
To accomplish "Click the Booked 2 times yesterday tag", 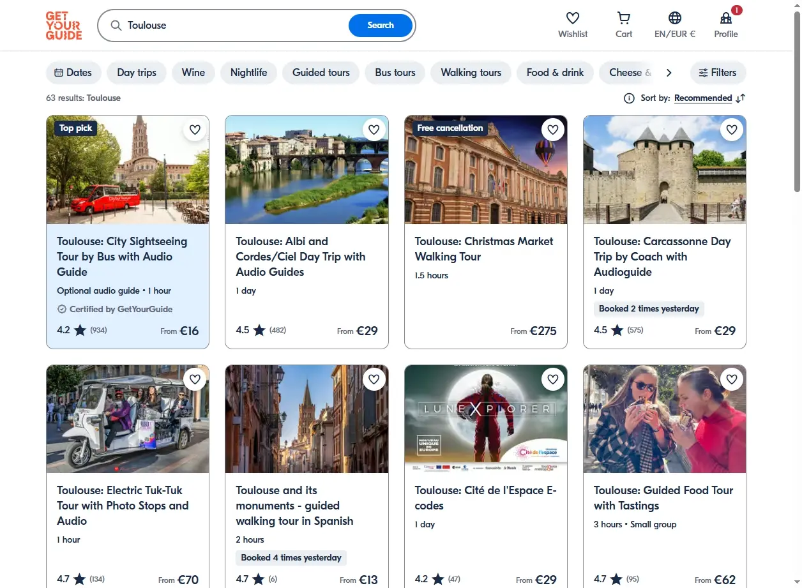I will click(x=649, y=309).
